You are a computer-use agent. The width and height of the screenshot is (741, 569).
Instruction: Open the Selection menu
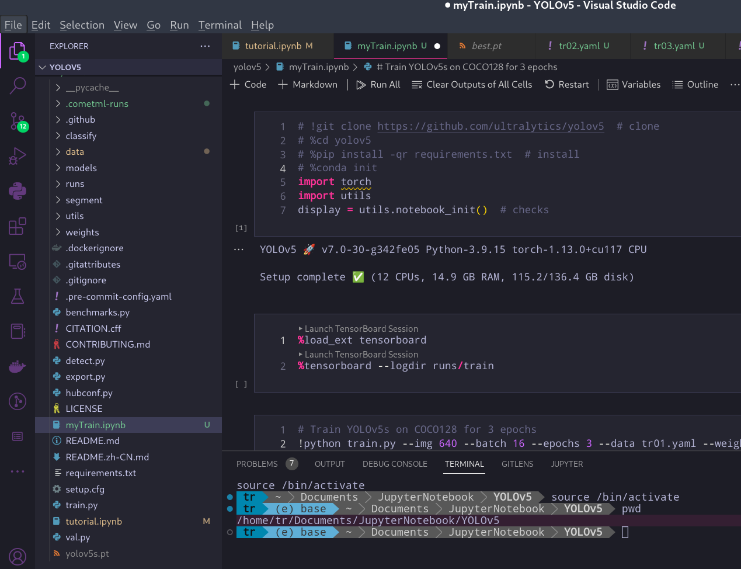tap(82, 25)
